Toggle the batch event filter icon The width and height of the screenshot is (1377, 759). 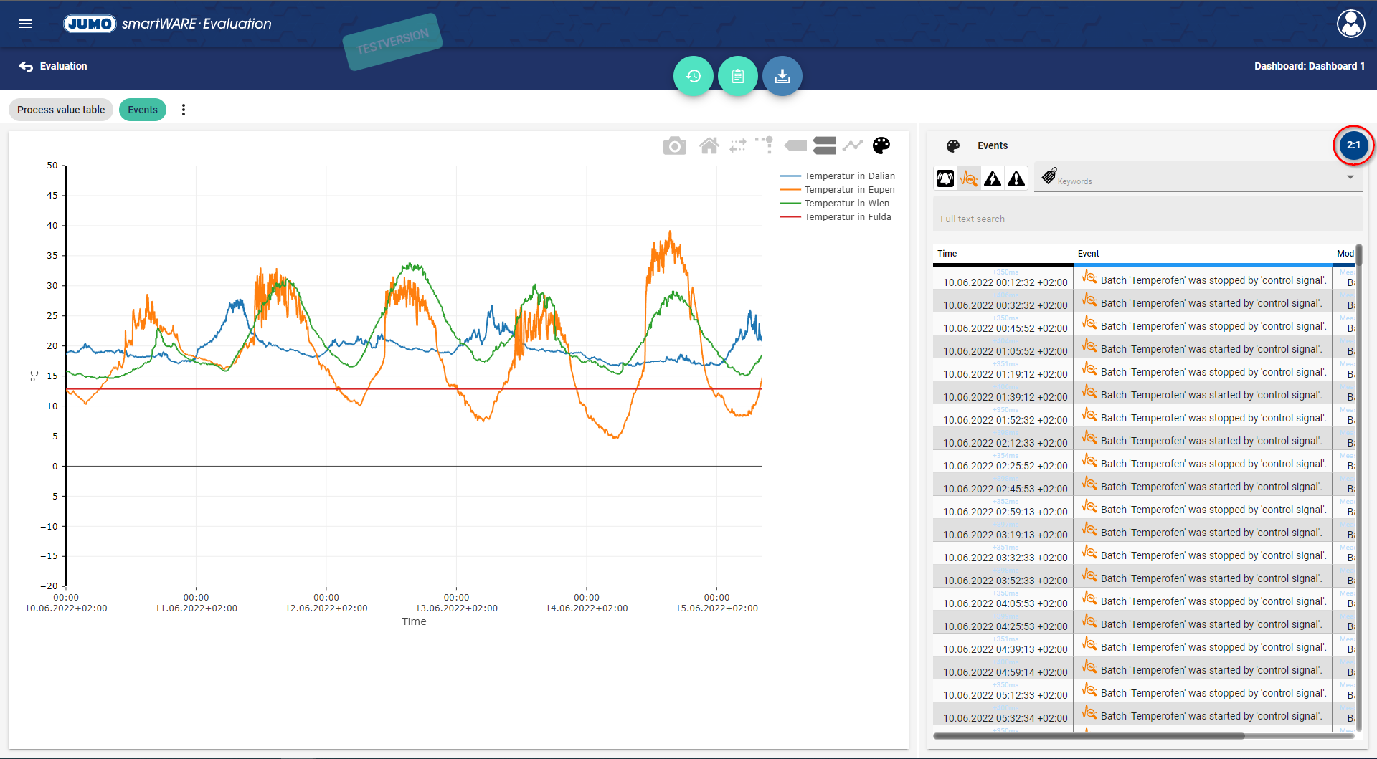(x=969, y=178)
